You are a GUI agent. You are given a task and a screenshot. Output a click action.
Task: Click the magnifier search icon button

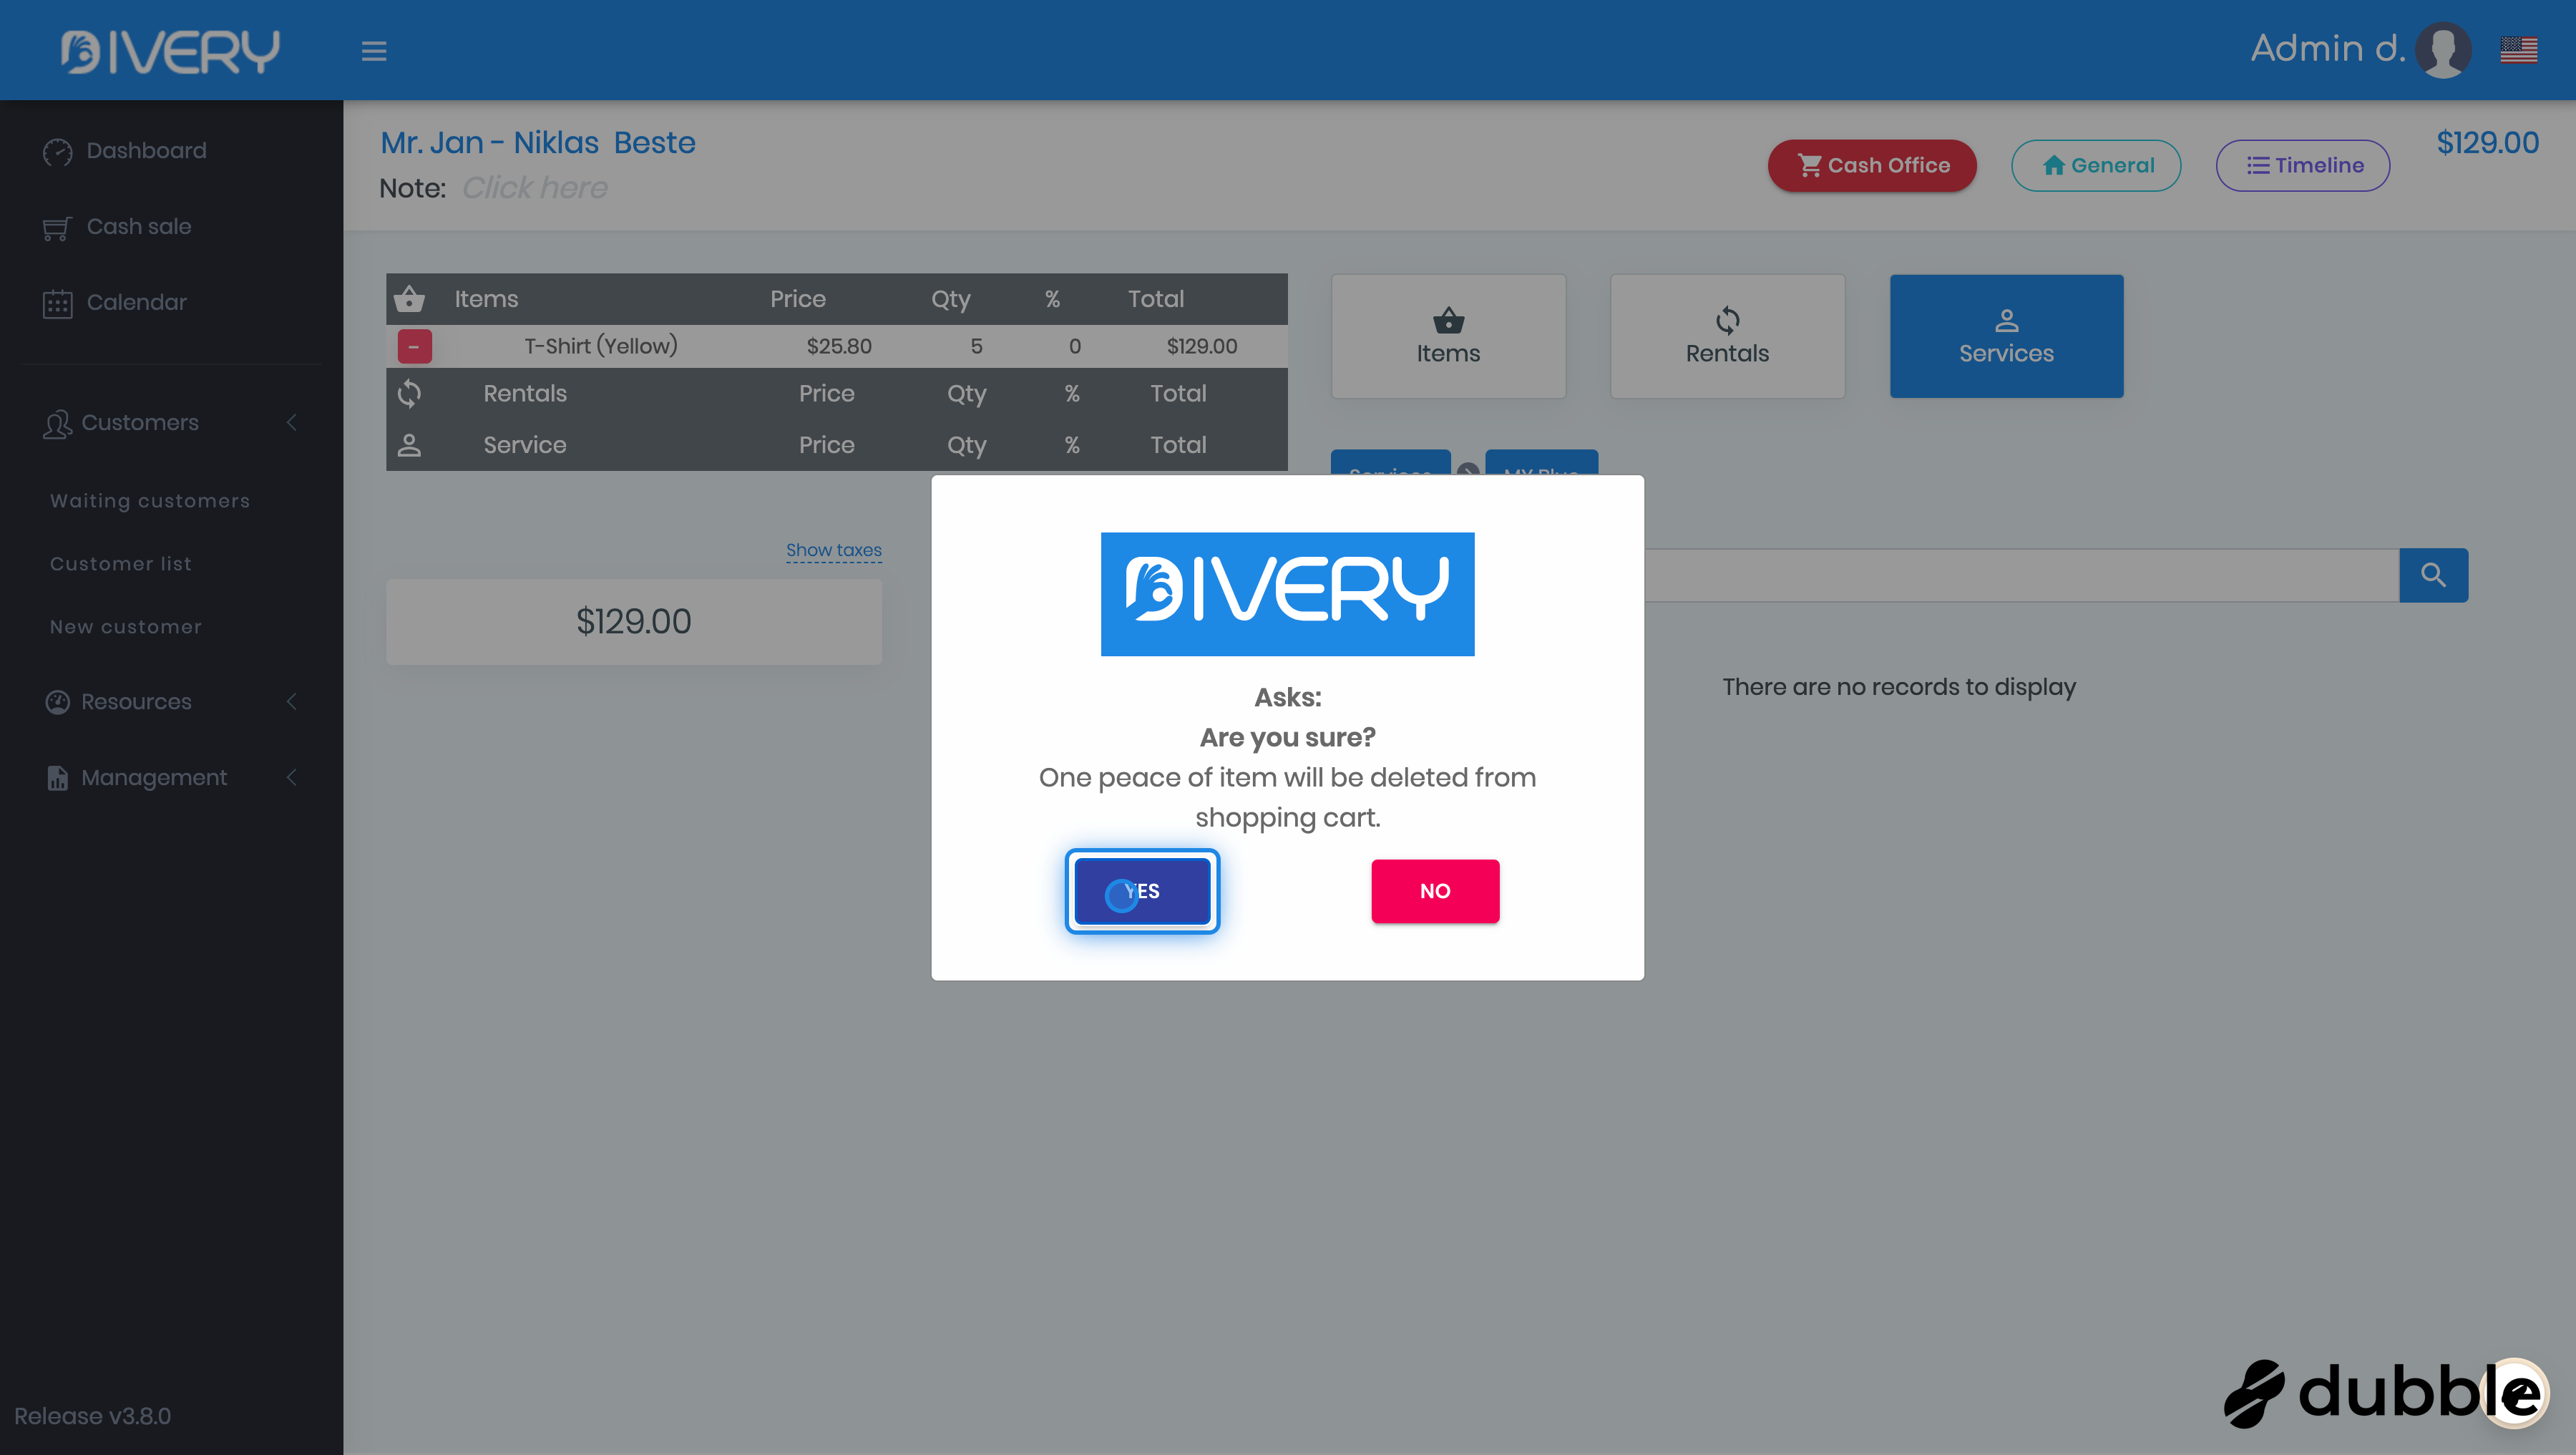[x=2433, y=575]
